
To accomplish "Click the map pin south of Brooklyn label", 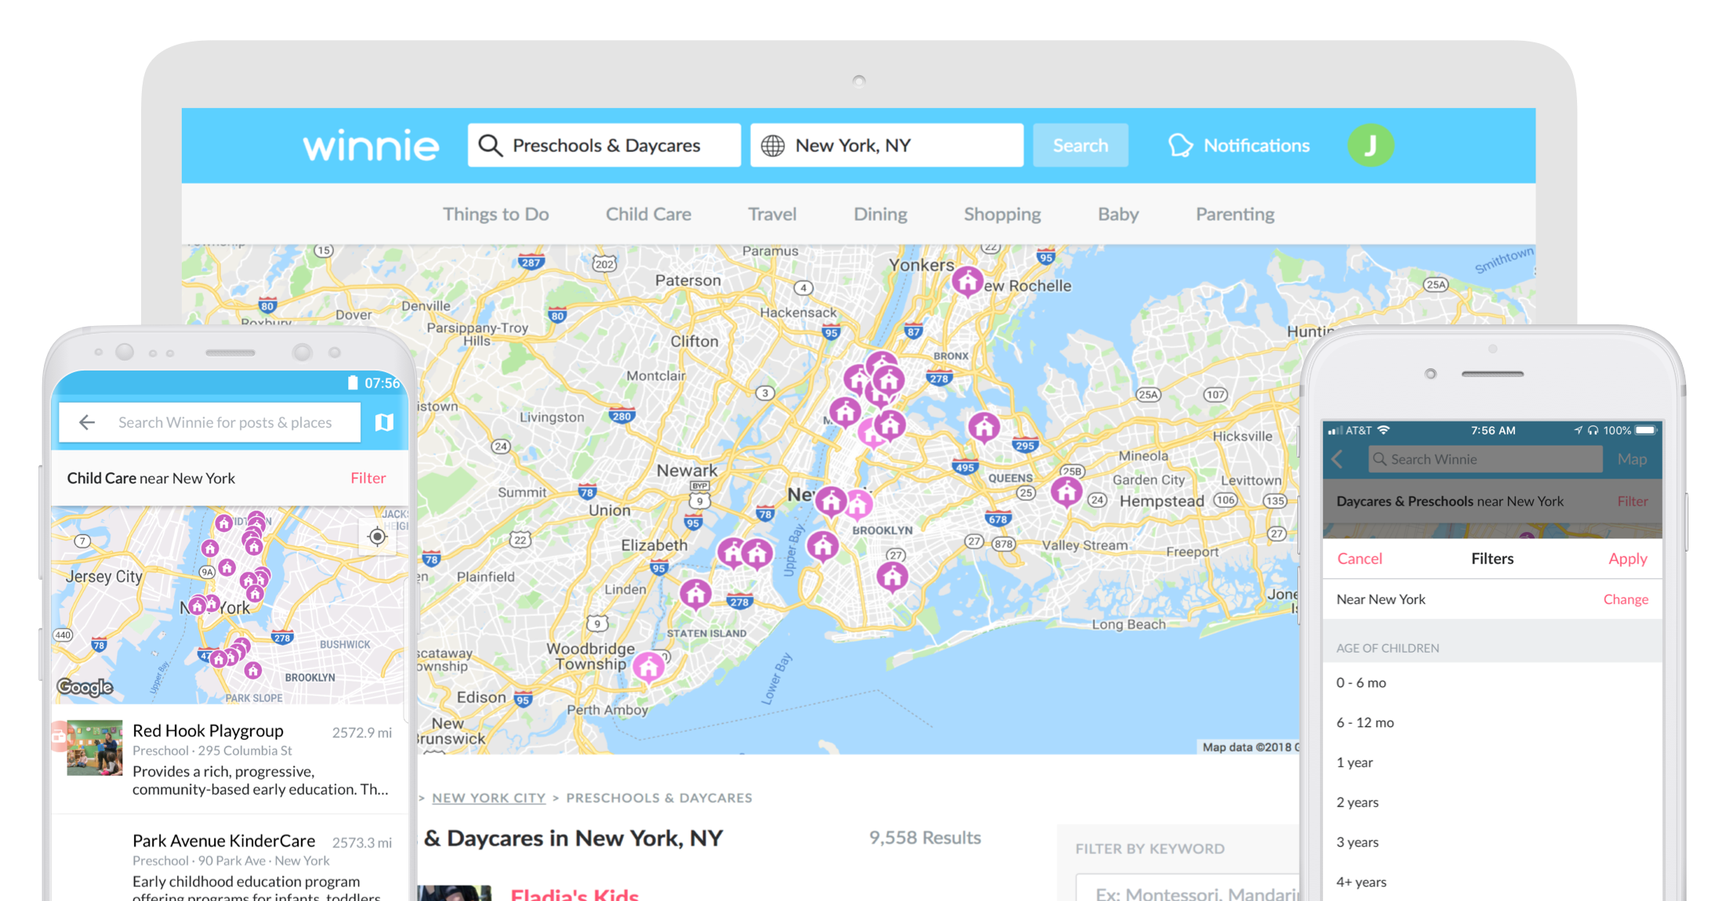I will coord(892,577).
